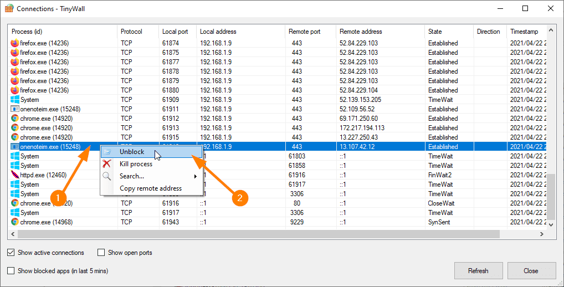Select remote address 69.171.250.60 cell
564x287 pixels.
[358, 119]
